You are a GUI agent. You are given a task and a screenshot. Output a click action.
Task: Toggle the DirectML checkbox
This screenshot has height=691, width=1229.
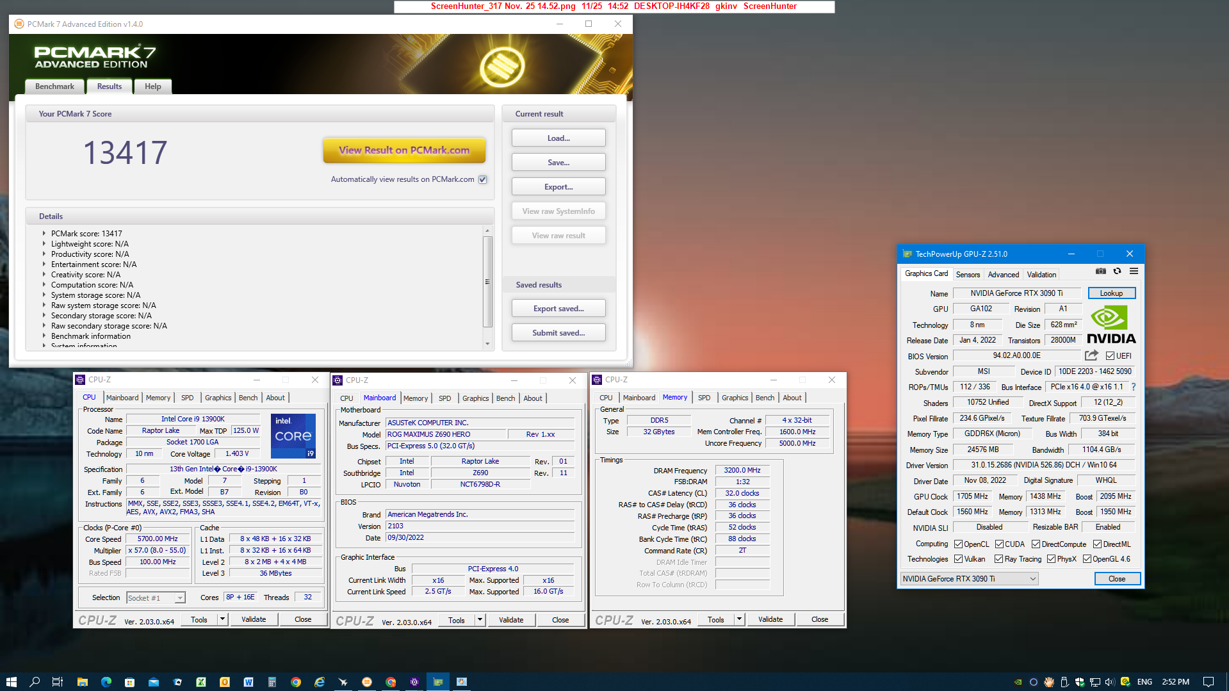tap(1097, 544)
